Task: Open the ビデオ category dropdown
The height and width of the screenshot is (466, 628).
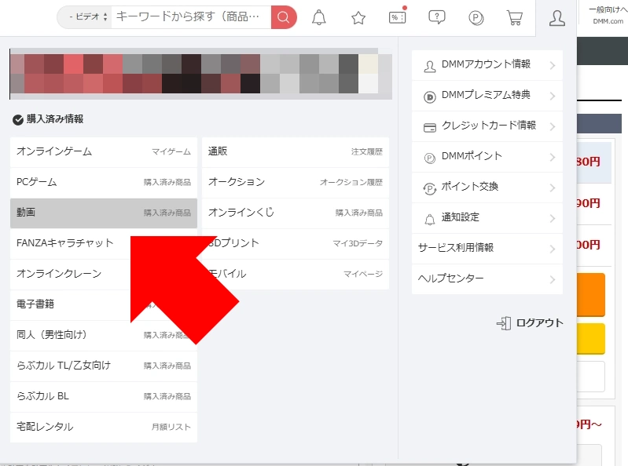Action: [x=86, y=16]
